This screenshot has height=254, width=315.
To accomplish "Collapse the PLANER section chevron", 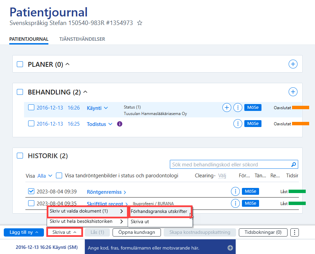I will 68,64.
